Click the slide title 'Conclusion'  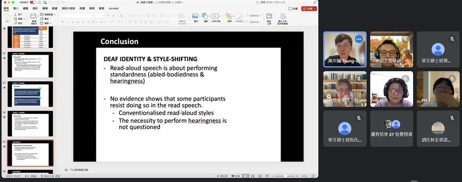click(119, 42)
